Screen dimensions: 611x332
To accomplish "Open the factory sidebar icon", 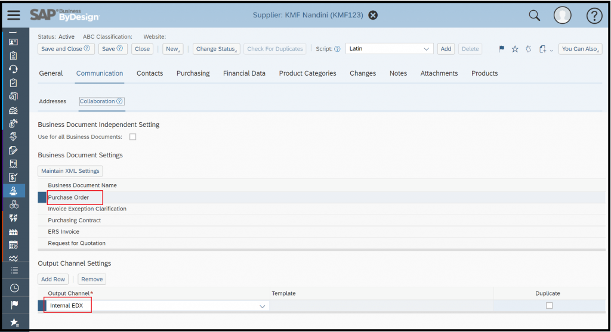I will pos(13,232).
